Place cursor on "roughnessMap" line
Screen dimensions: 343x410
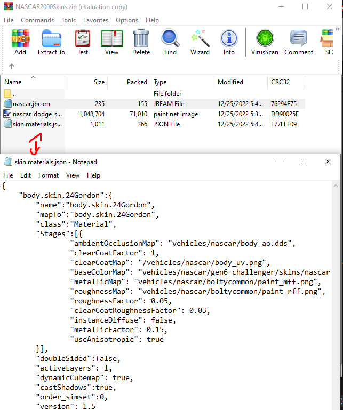tap(198, 292)
